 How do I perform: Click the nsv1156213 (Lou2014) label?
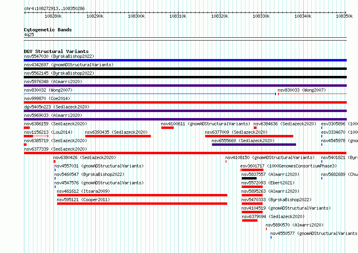tap(48, 132)
